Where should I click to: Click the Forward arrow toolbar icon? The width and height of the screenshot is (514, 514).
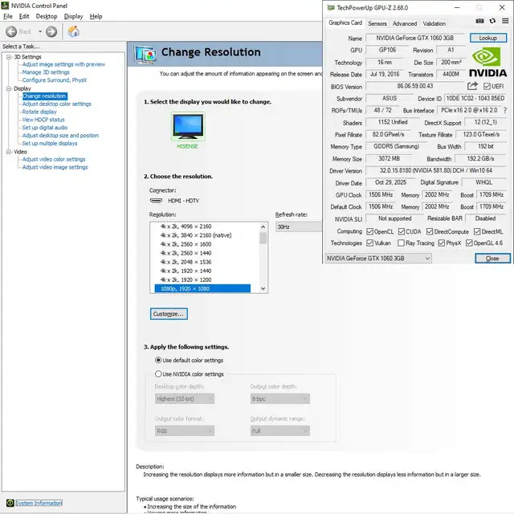coord(51,32)
